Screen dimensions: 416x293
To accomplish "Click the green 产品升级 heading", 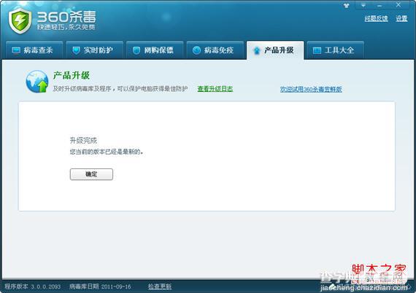I will click(x=72, y=76).
